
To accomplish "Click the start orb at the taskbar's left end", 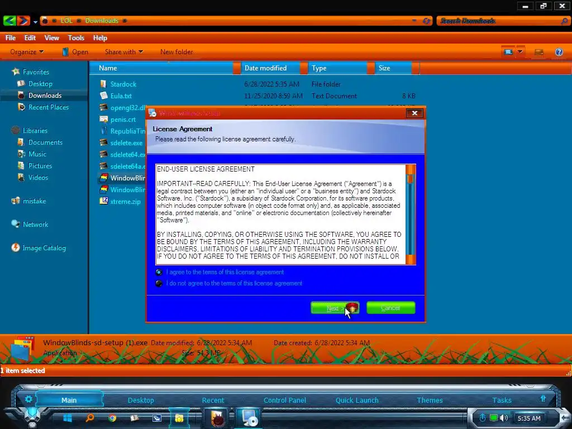I will [32, 415].
